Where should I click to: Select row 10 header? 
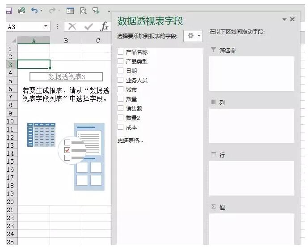[x=10, y=121]
